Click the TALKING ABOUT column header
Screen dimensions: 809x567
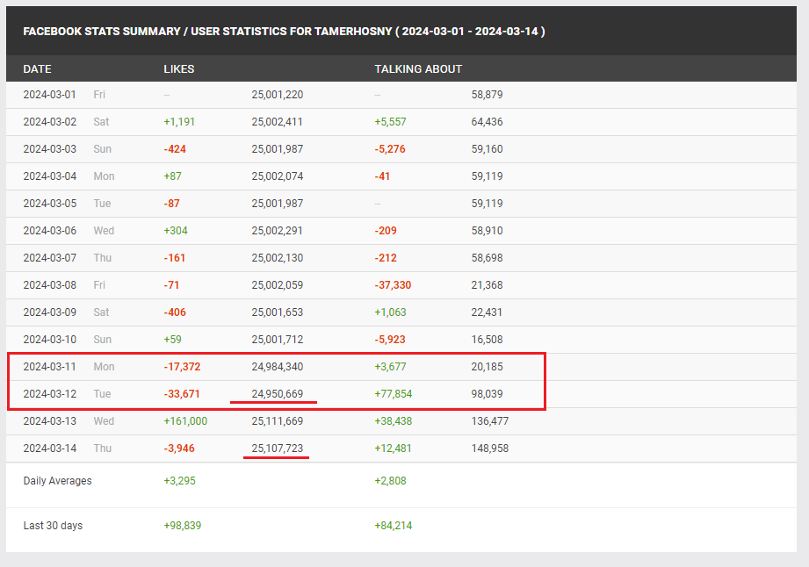418,69
